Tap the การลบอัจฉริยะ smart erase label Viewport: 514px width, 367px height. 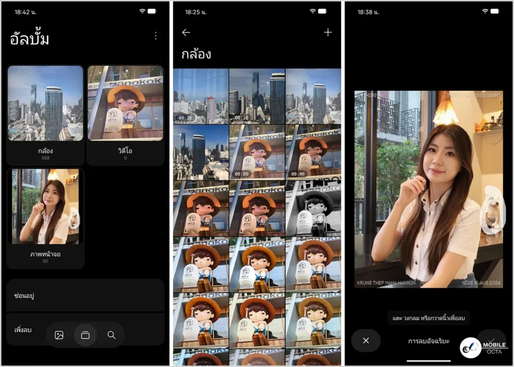coord(429,341)
